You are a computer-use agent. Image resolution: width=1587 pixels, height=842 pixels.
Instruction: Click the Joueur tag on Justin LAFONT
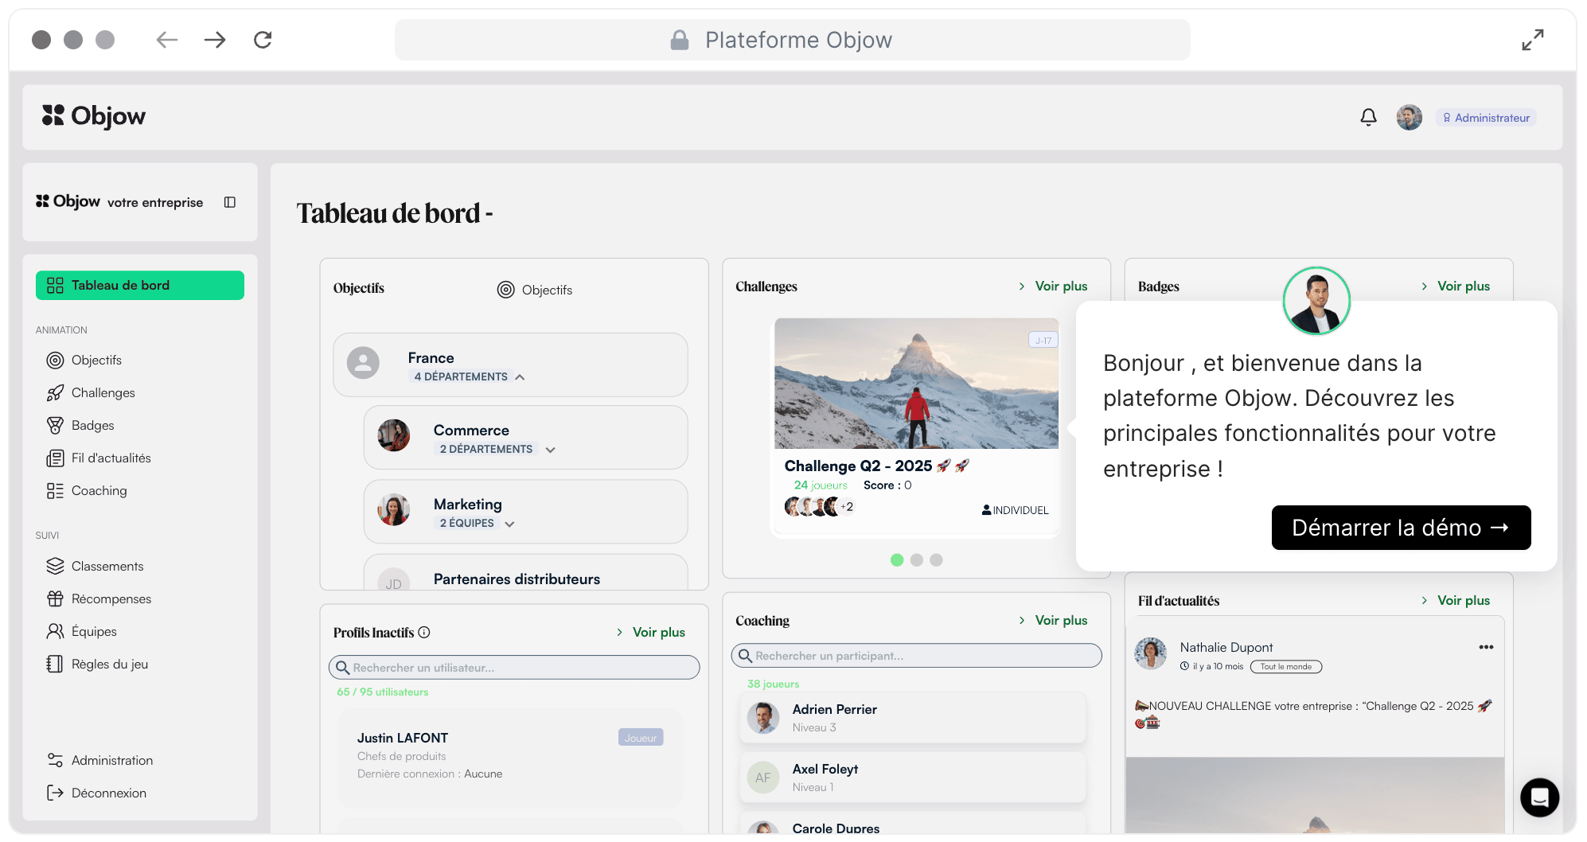pos(641,738)
